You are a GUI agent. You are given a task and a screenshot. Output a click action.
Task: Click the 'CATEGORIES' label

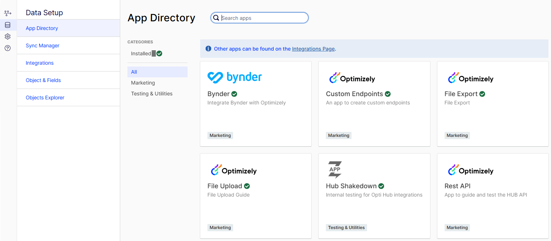point(140,42)
